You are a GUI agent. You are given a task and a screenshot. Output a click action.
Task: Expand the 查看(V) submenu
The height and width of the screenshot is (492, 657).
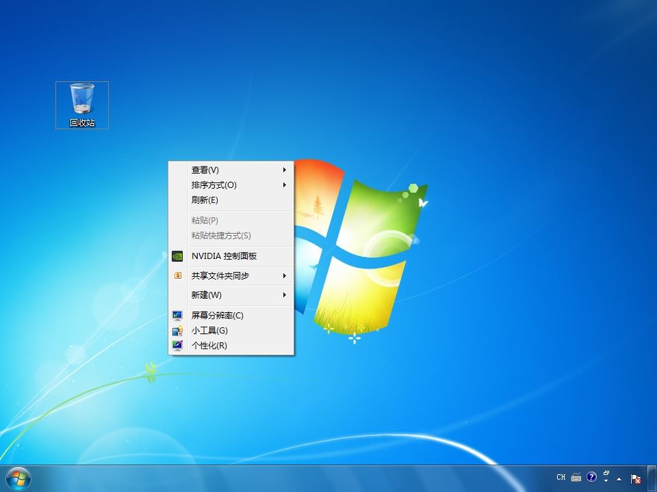click(231, 170)
